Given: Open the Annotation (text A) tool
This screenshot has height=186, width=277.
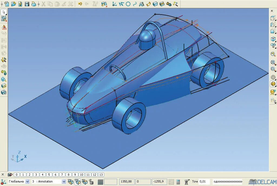Looking at the screenshot, I should click(141, 4).
